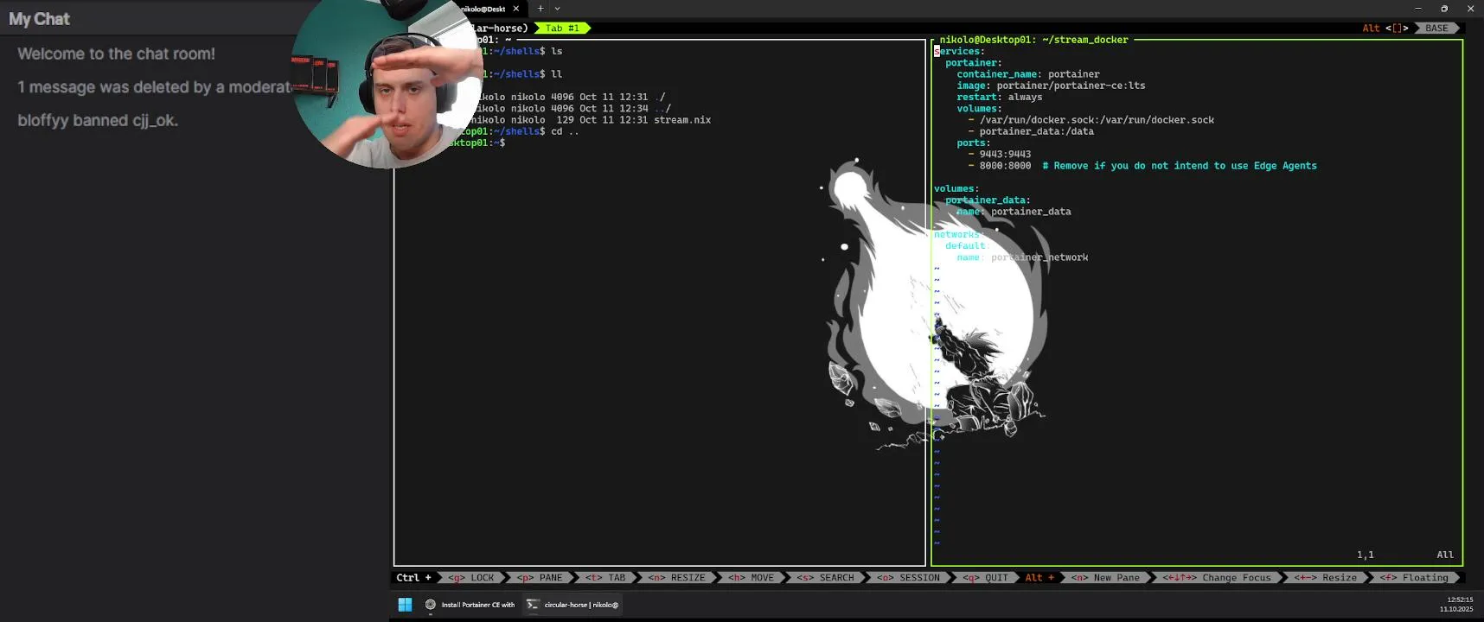The image size is (1484, 622).
Task: Click 'portainer_data:/data' volume line
Action: (1031, 131)
